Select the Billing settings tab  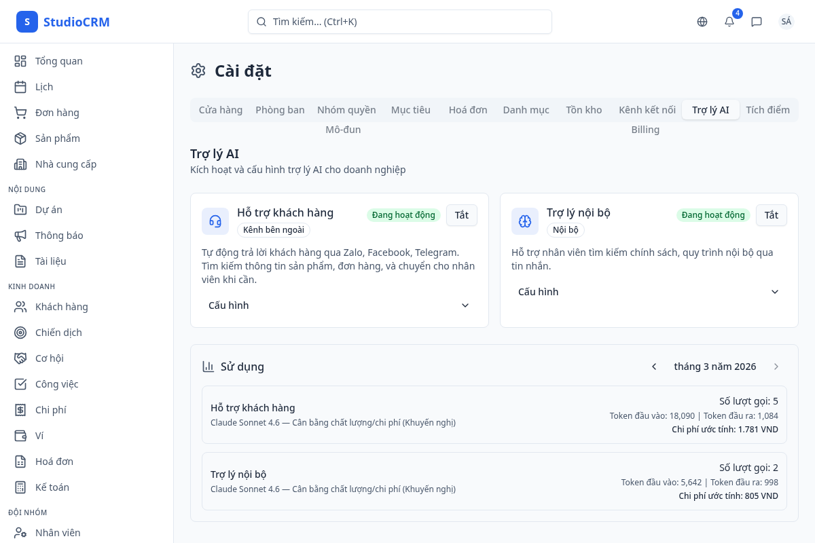coord(645,130)
